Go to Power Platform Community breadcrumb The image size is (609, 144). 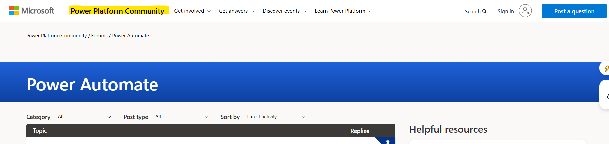click(x=56, y=36)
